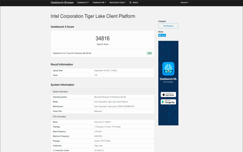243x152 pixels.
Task: Select the 34816 OpenCL score value
Action: click(x=103, y=38)
